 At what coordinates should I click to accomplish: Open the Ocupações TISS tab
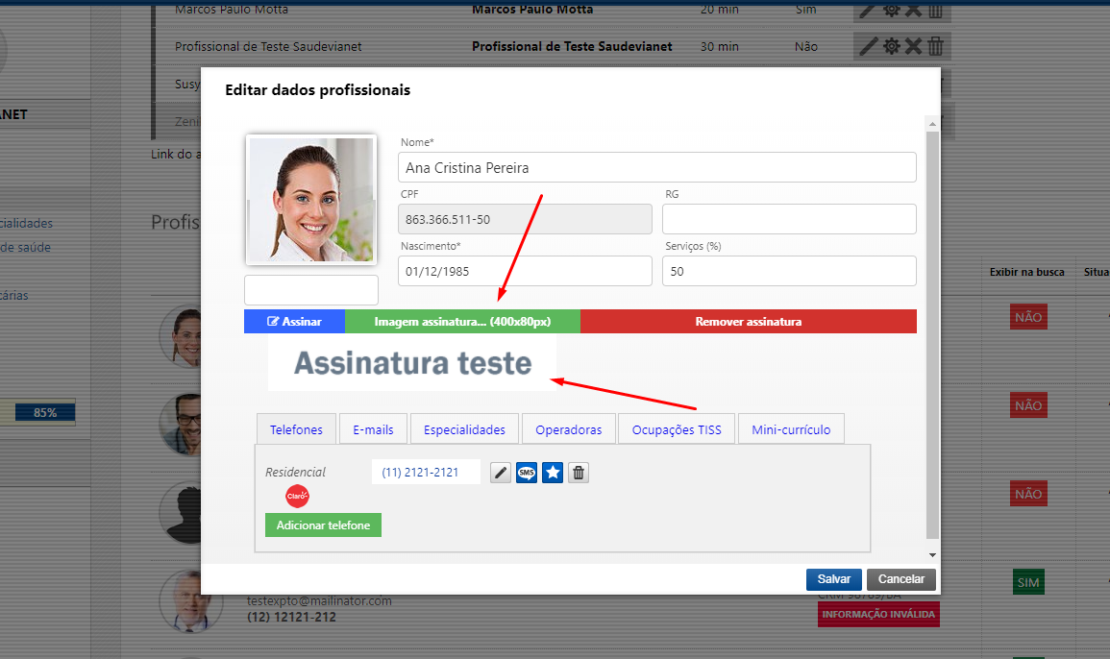(x=676, y=428)
